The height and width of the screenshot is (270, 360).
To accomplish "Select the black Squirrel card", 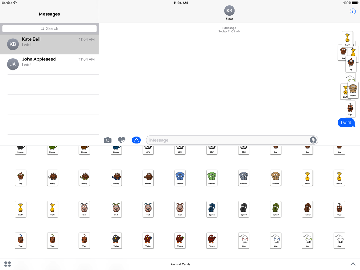I will pyautogui.click(x=244, y=209).
